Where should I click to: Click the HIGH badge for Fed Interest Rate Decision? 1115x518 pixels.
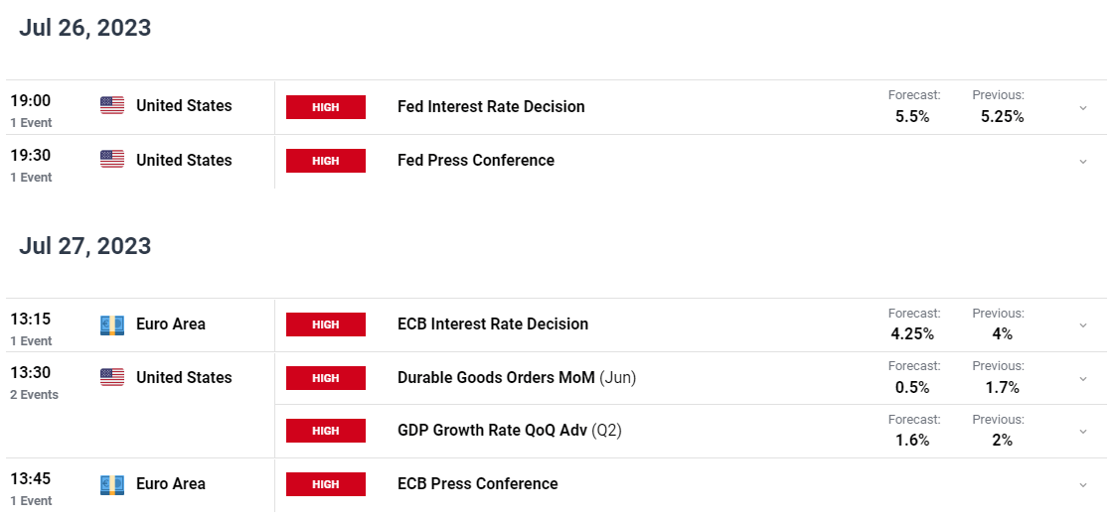pyautogui.click(x=326, y=107)
